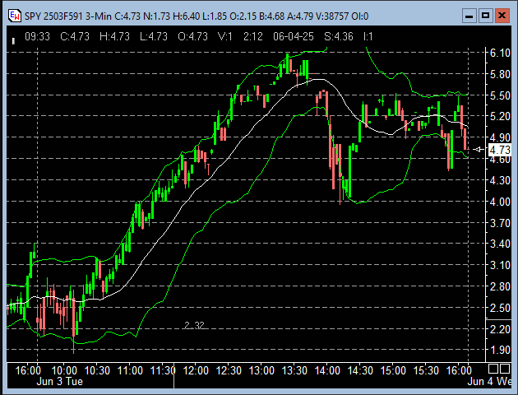
Task: Click the 6.10 price axis label
Action: [500, 53]
